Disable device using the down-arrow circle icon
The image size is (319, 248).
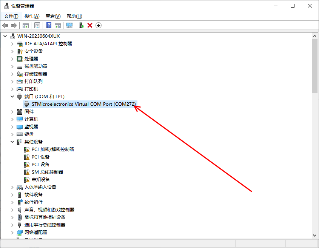99,25
